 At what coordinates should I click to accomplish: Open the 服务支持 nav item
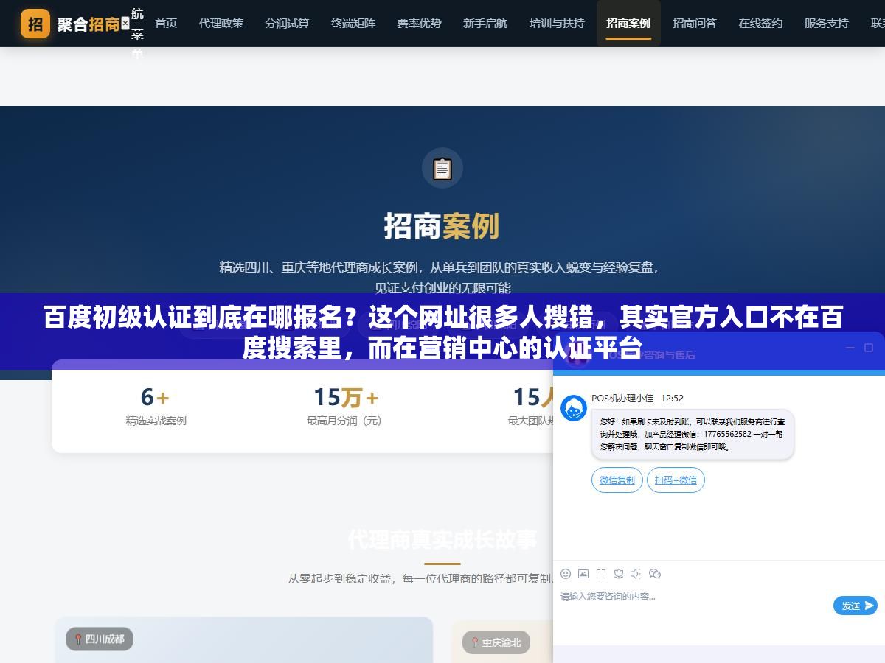[x=827, y=24]
